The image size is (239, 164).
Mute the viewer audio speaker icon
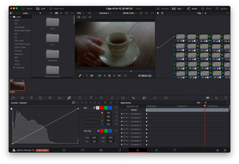click(92, 76)
